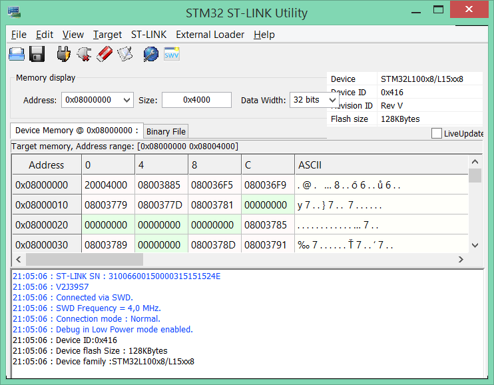The image size is (494, 385).
Task: Click column header 8
Action: [x=214, y=165]
